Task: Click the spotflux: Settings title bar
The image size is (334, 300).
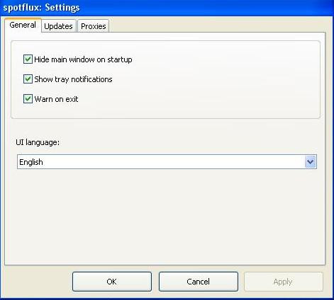Action: click(167, 8)
